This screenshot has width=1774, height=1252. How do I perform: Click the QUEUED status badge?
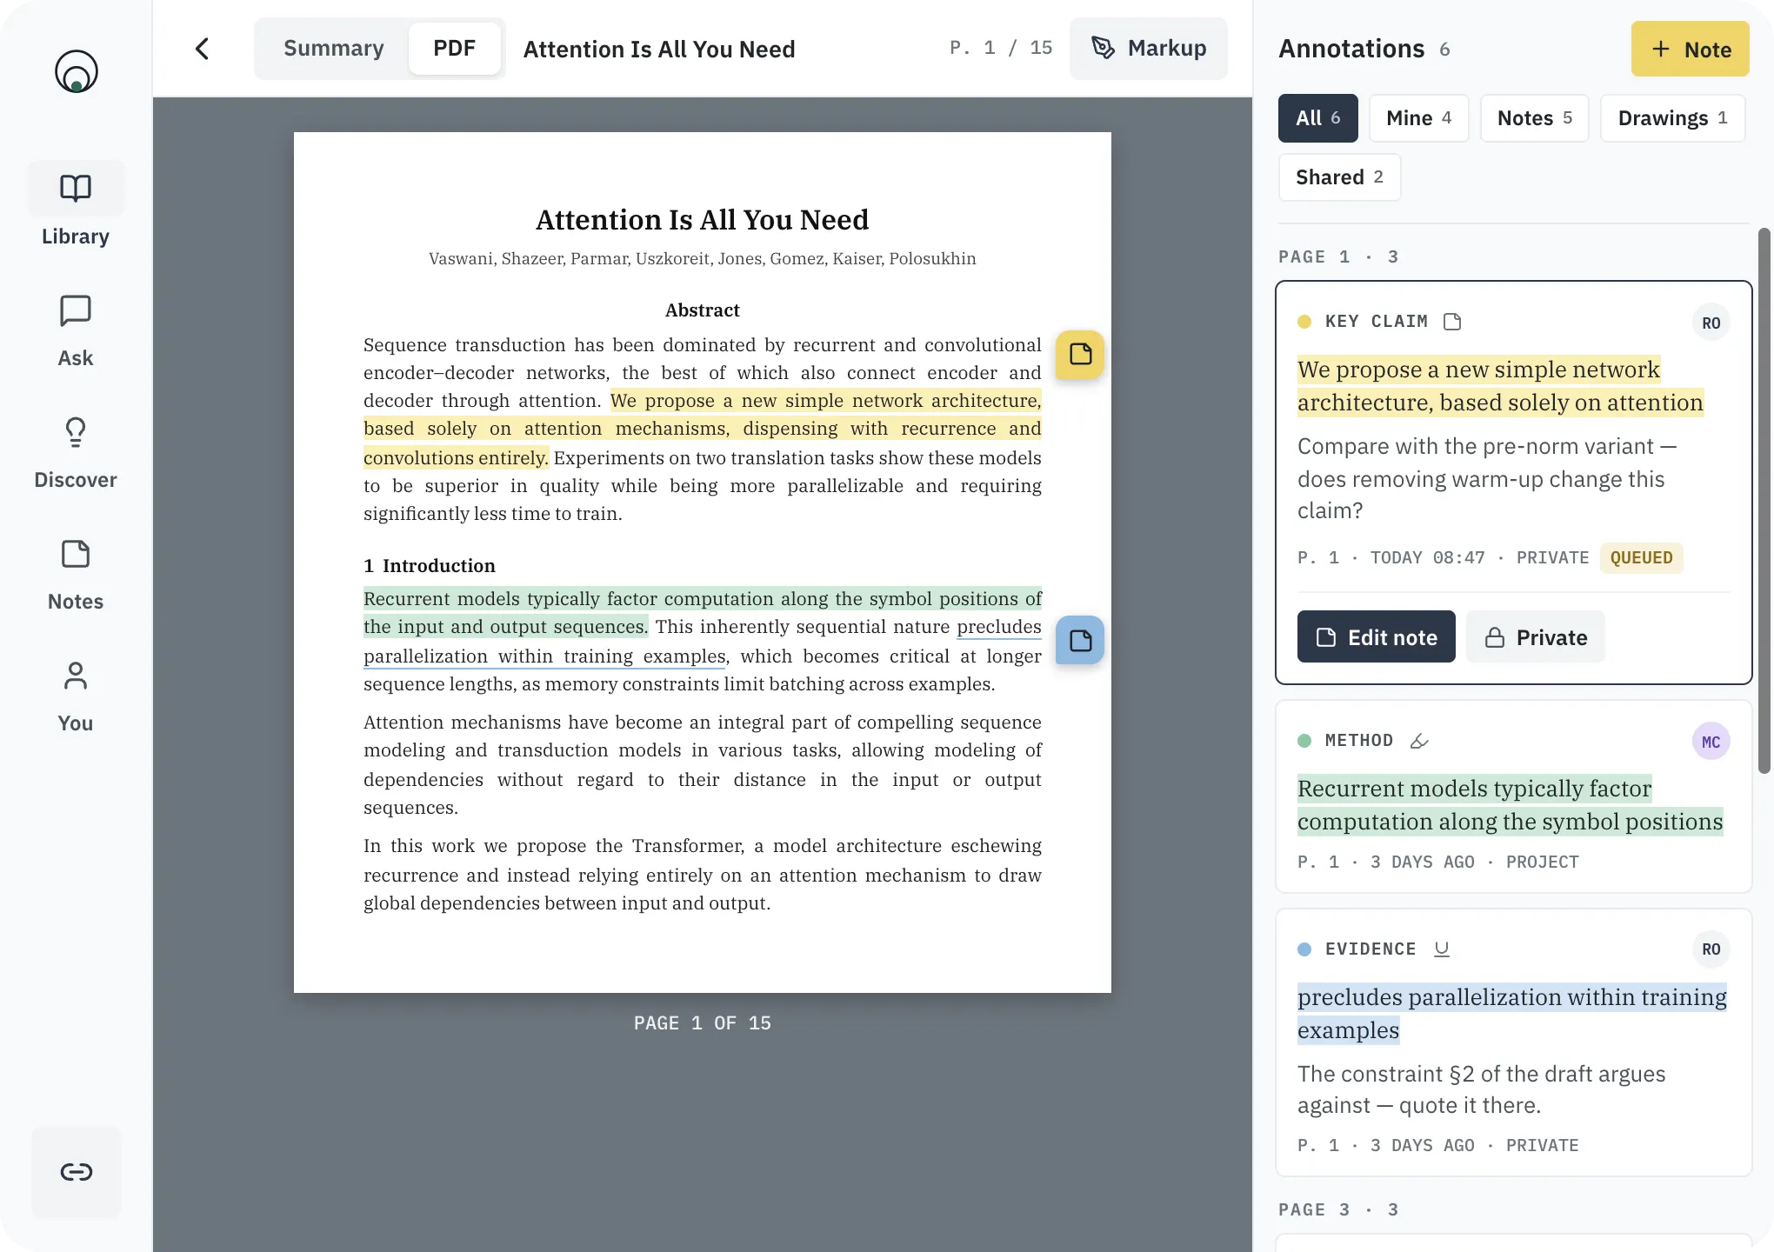[1641, 558]
